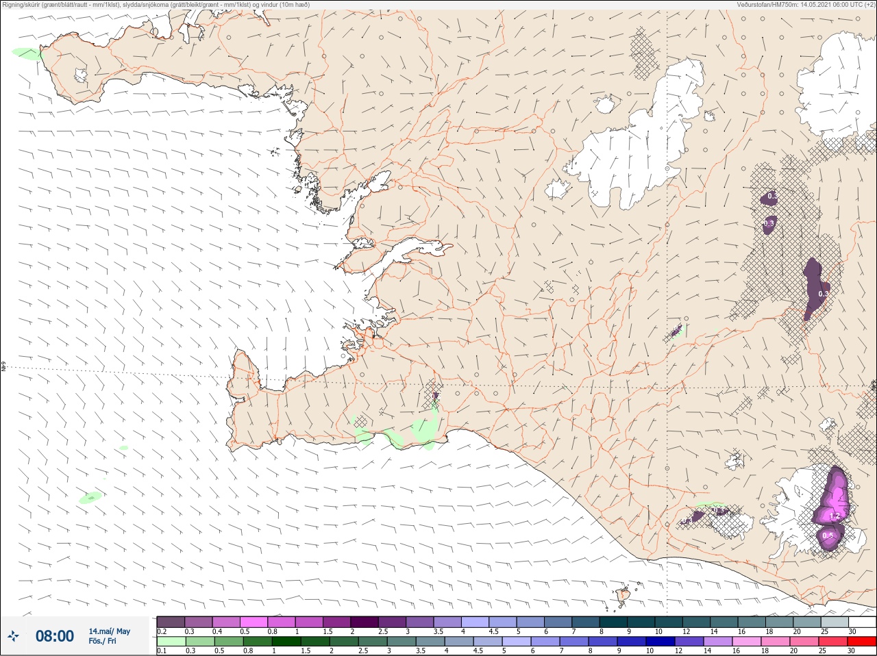Click darkest purple upper legend swatch at 2

tap(365, 622)
